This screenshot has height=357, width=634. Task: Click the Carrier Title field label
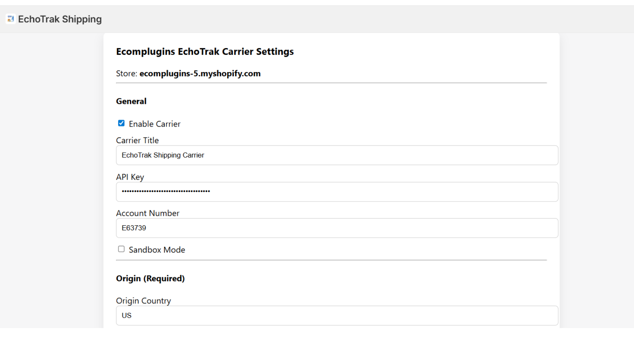(137, 140)
